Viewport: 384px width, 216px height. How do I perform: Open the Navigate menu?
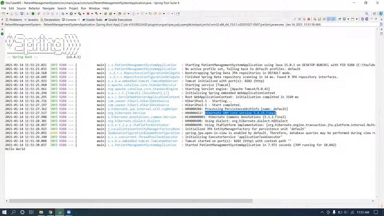(49, 8)
